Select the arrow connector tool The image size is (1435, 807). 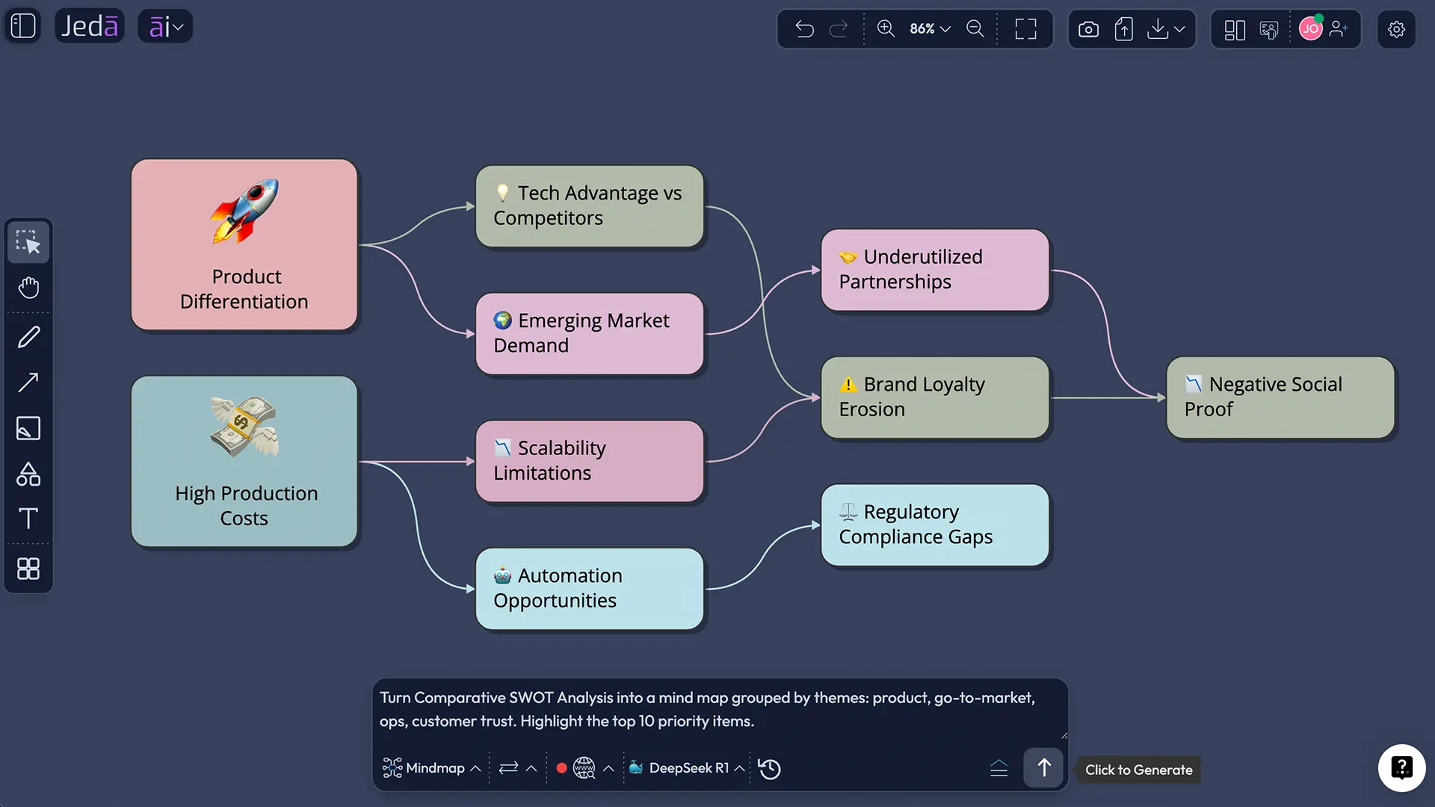[28, 383]
